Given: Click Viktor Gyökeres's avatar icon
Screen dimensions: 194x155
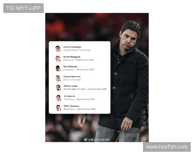Looking at the screenshot, I should click(58, 108).
